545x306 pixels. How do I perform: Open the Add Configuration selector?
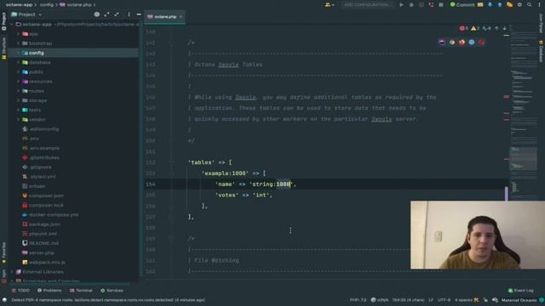(367, 5)
